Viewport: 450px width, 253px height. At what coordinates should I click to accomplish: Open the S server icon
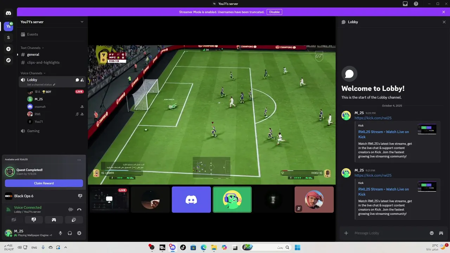(x=8, y=38)
